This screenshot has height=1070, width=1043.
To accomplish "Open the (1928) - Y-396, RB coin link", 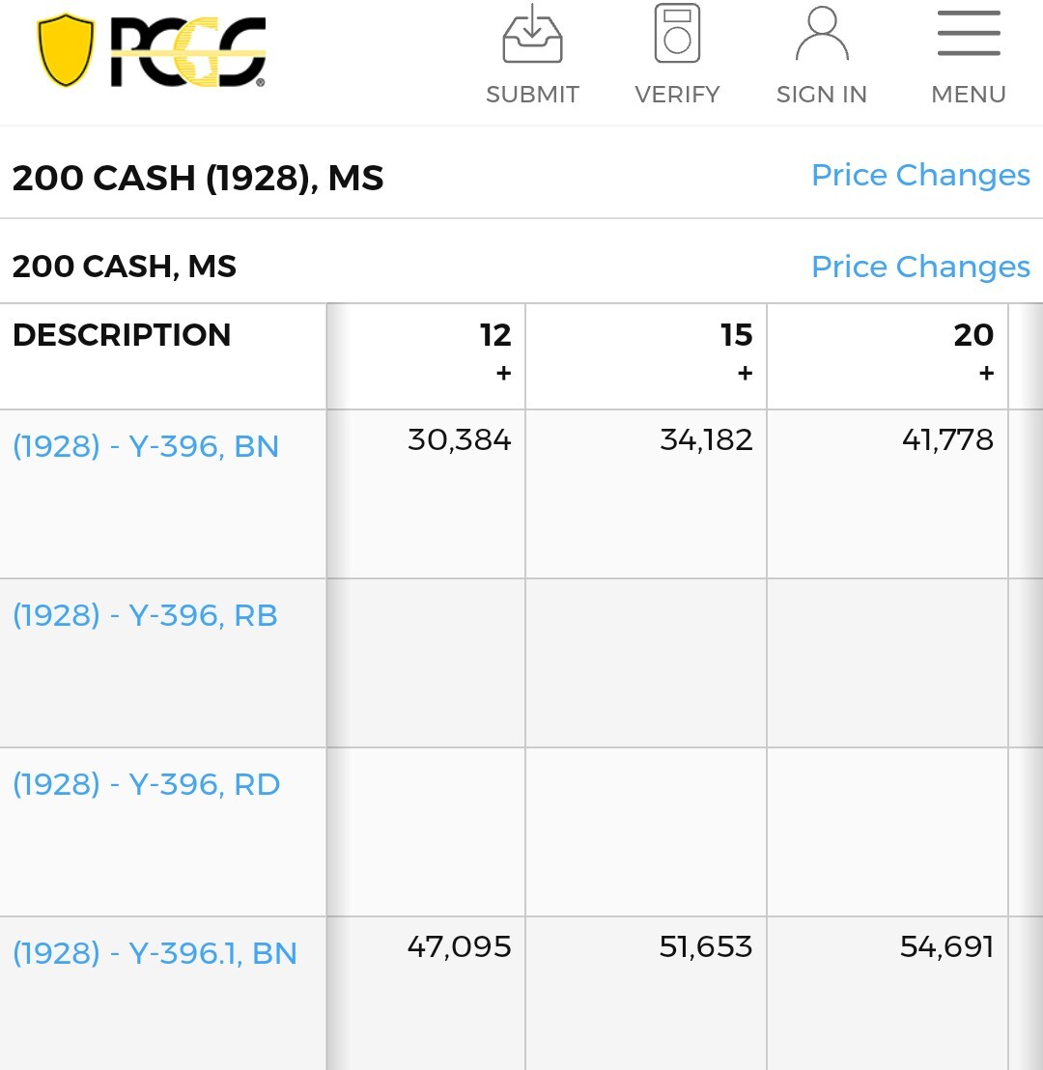I will click(145, 615).
